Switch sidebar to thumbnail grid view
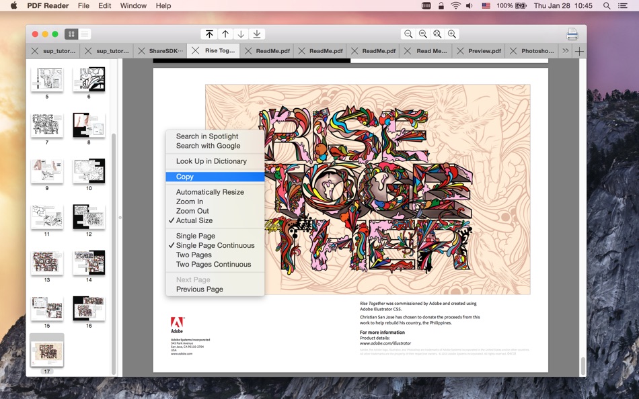The image size is (639, 399). tap(71, 34)
